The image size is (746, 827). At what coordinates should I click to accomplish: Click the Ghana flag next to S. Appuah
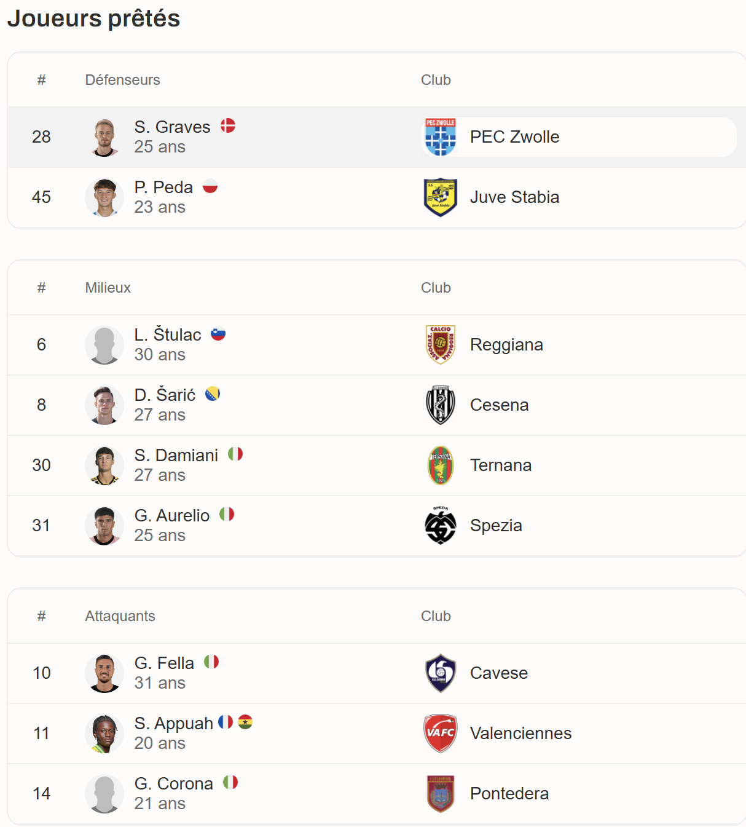245,722
